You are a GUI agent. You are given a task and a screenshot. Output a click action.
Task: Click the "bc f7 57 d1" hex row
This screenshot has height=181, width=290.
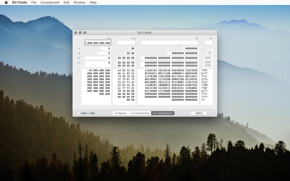pyautogui.click(x=126, y=88)
